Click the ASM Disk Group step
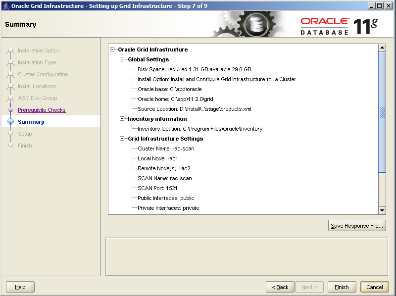Viewport: 396px width, 296px height. coord(38,98)
